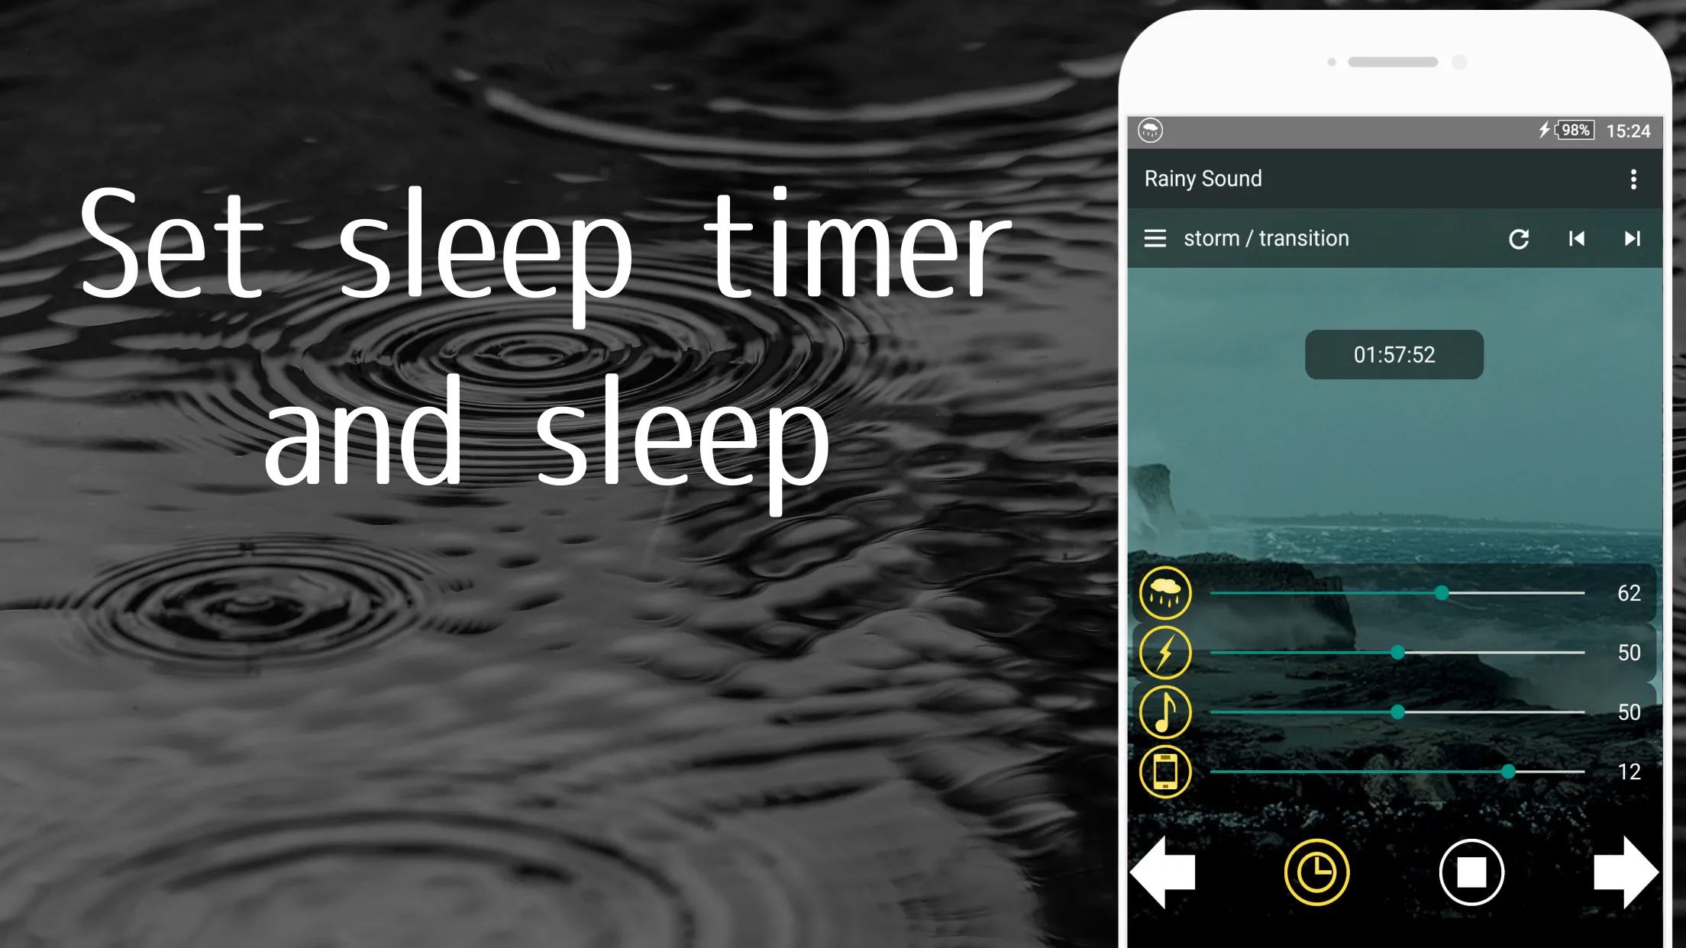This screenshot has width=1686, height=948.
Task: Navigate to previous track
Action: (1576, 238)
